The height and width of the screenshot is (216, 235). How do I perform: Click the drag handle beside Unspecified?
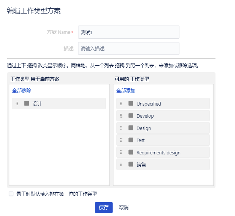121,104
